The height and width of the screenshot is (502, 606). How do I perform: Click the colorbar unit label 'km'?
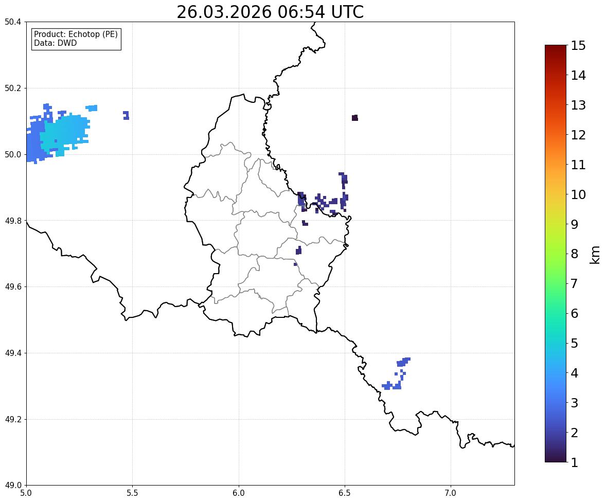[x=595, y=255]
